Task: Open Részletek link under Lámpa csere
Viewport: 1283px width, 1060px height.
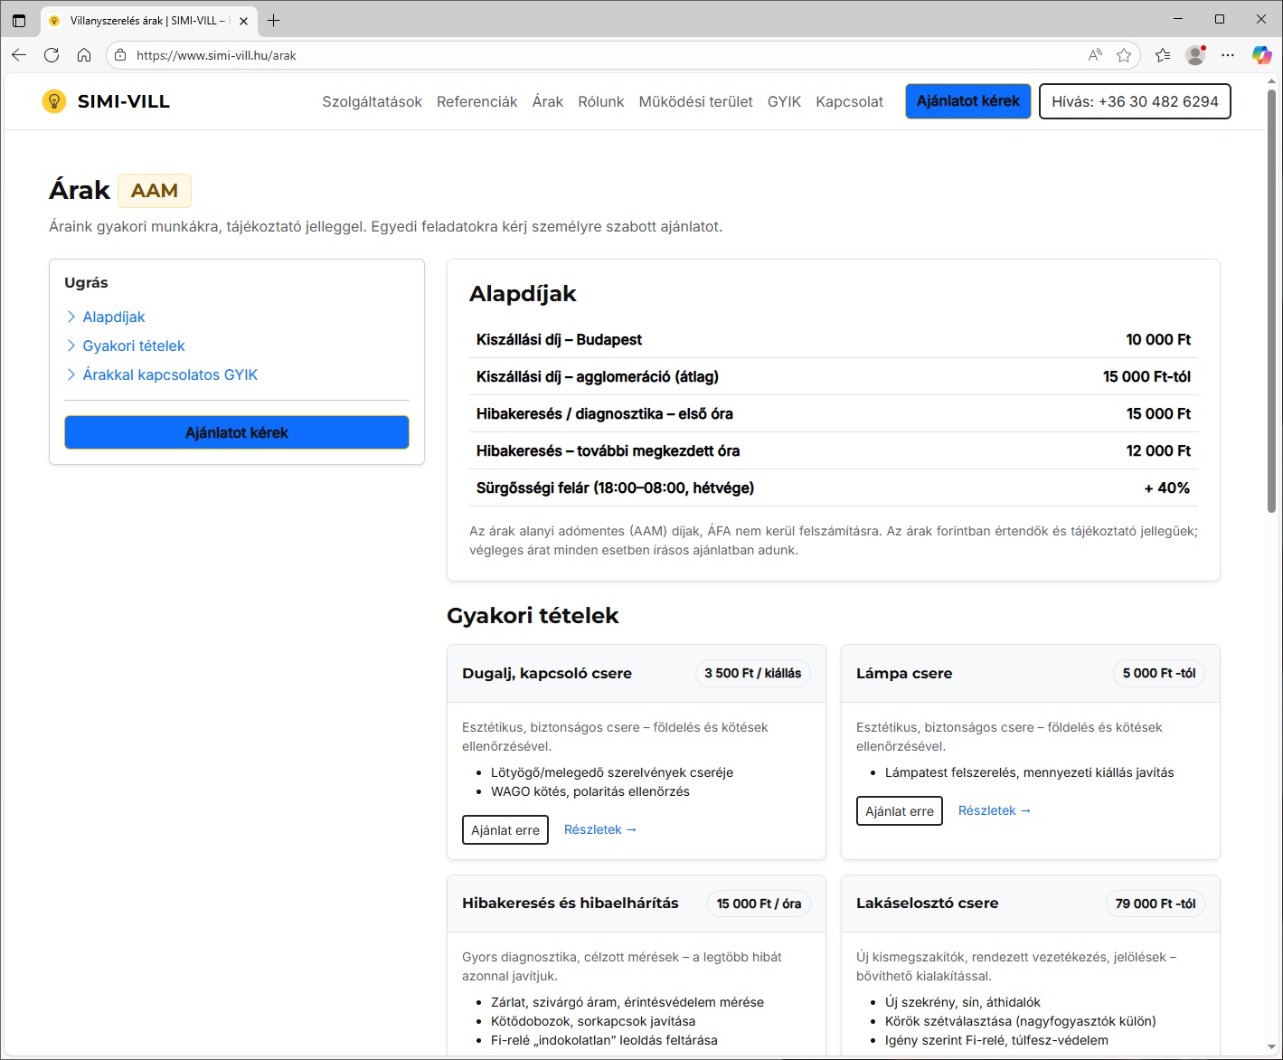Action: tap(994, 810)
